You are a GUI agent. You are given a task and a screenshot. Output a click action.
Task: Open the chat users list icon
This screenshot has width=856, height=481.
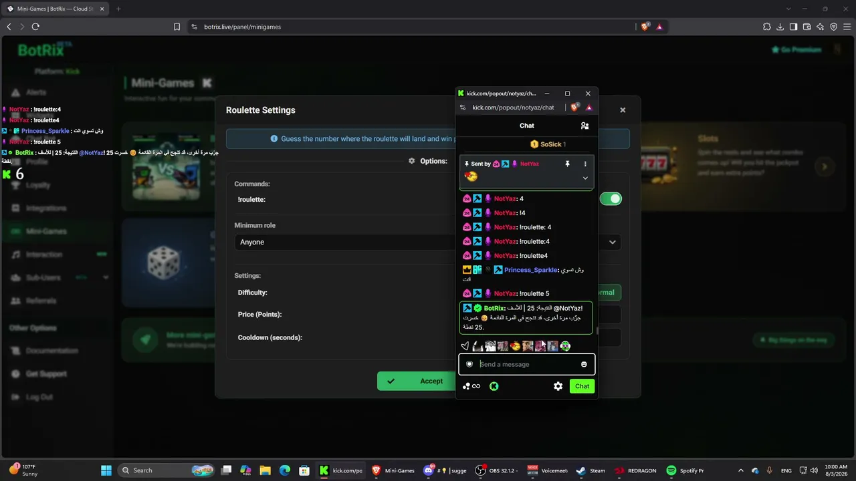[x=584, y=126]
